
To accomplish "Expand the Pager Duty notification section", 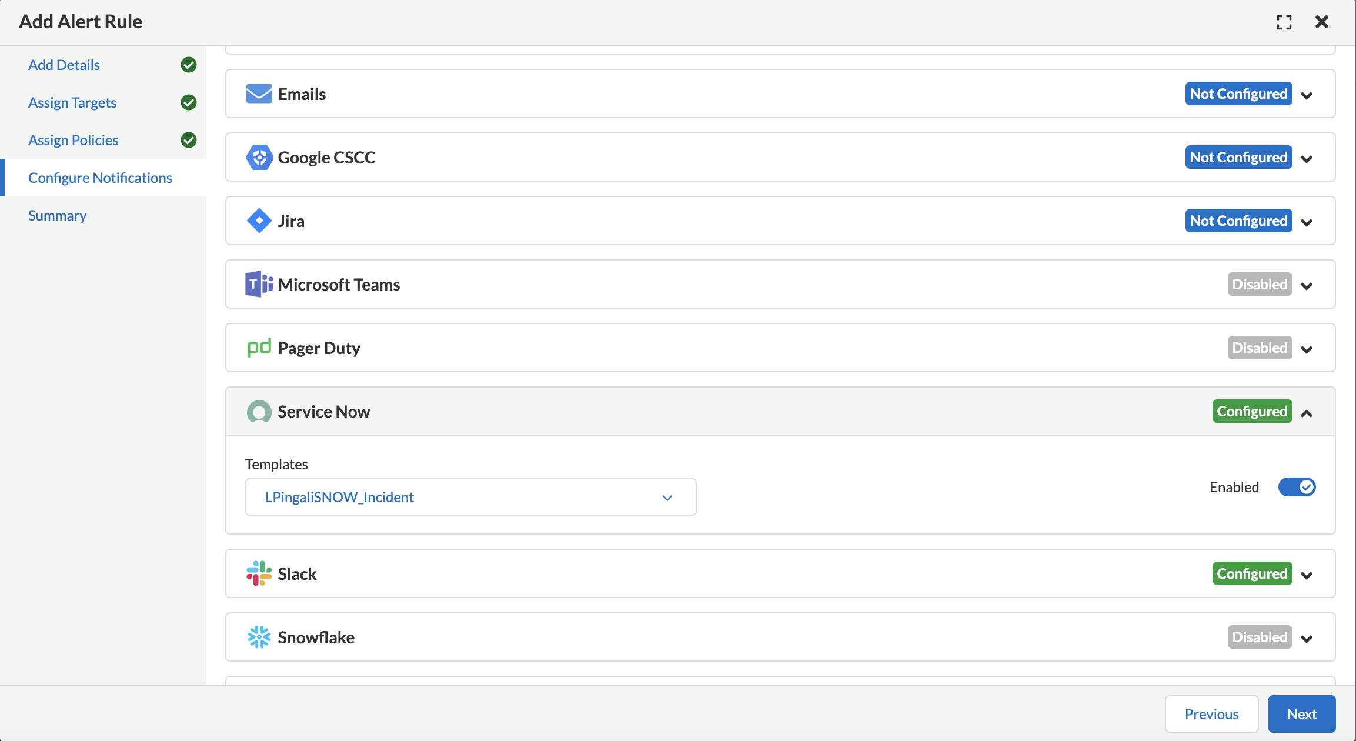I will pos(1310,349).
